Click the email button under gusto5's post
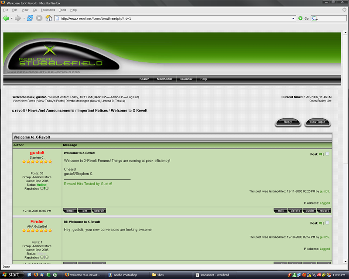Image resolution: width=349 pixels, height=279 pixels. [70, 211]
